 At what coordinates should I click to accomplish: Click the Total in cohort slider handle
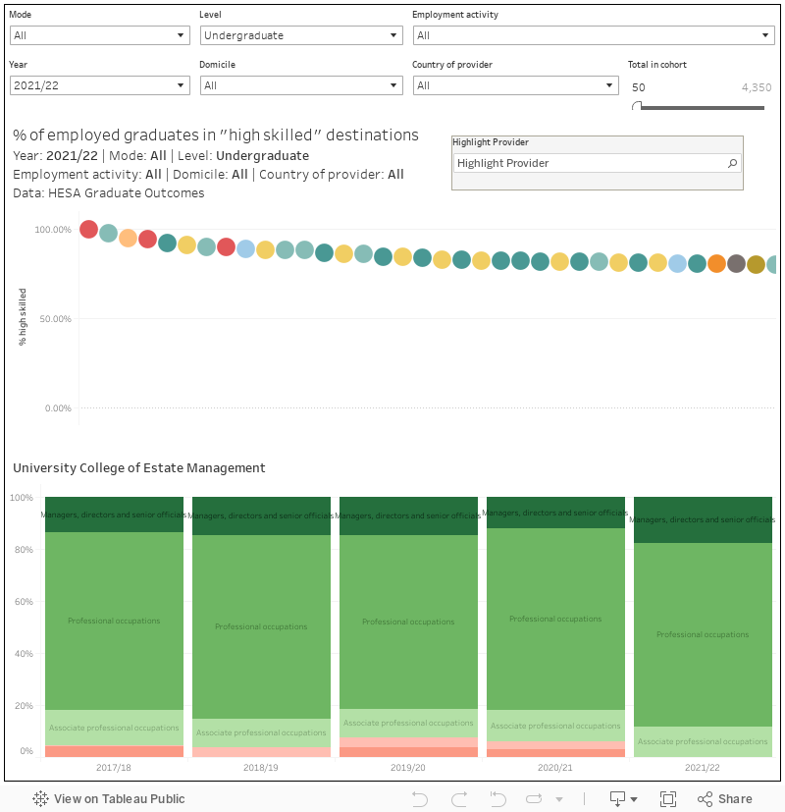638,106
